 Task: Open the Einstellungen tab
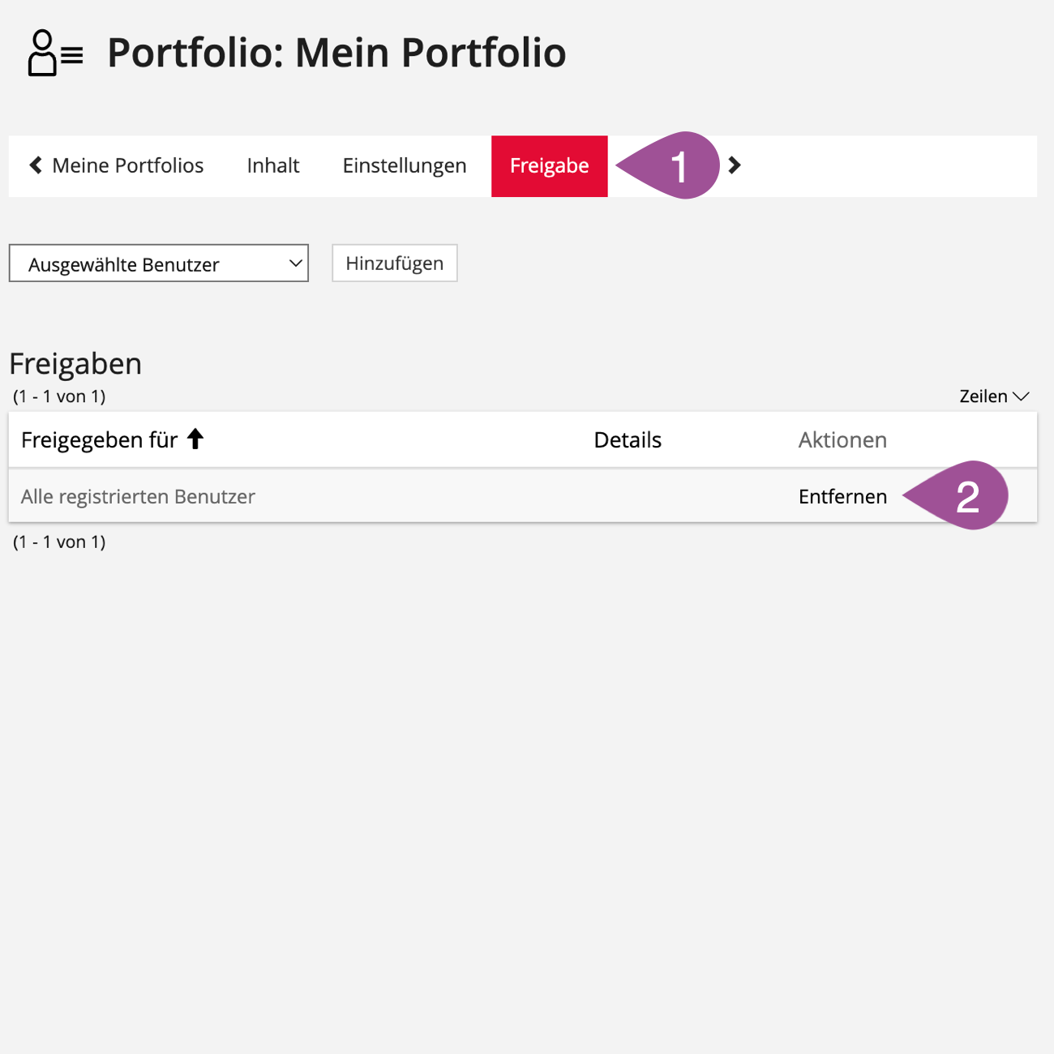click(405, 165)
